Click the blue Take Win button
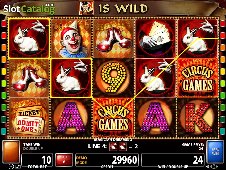This screenshot has width=226, height=170. 215,152
